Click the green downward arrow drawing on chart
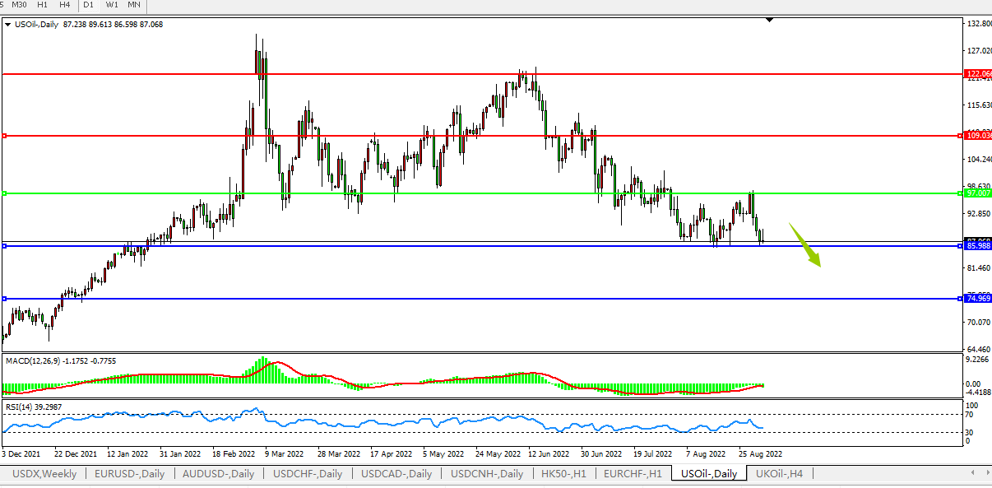992x488 pixels. pyautogui.click(x=806, y=245)
